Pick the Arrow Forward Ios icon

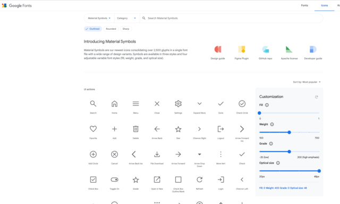click(242, 129)
